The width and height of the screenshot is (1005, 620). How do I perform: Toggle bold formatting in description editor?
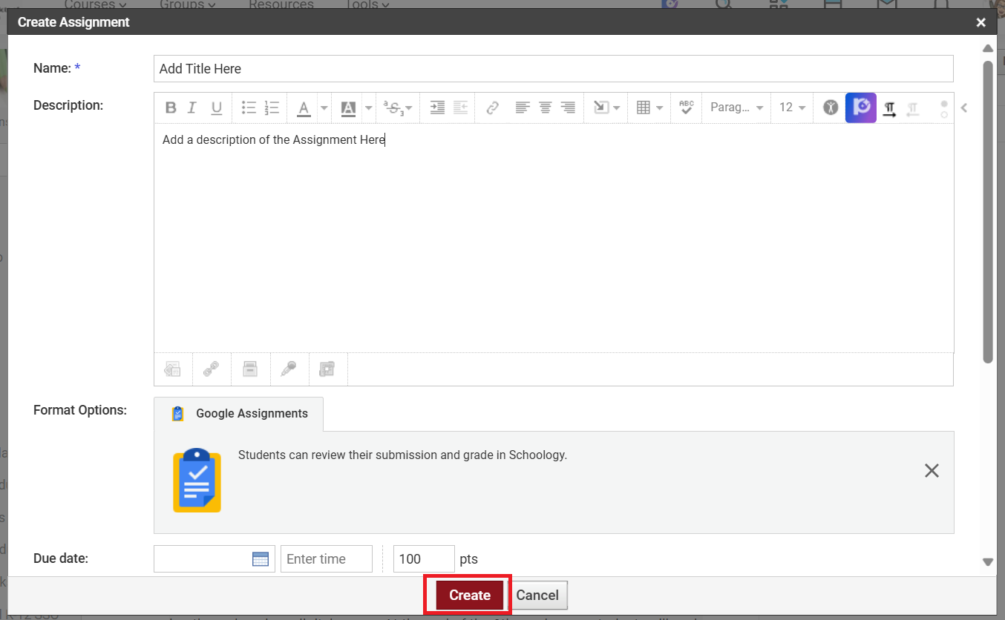tap(171, 108)
